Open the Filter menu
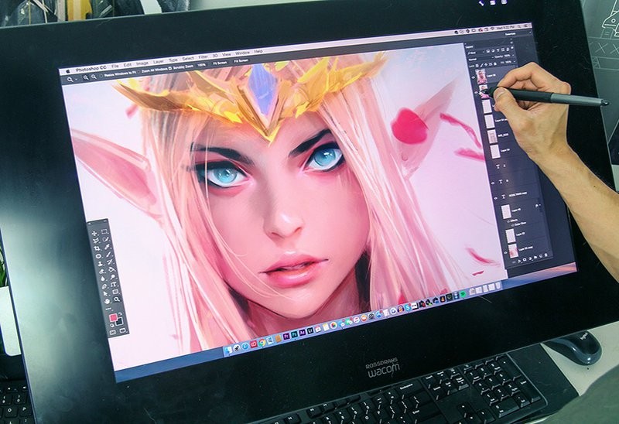Screen dimensions: 619x424 click(203, 56)
